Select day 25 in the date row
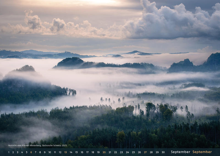The image size is (220, 156). [x=133, y=152]
